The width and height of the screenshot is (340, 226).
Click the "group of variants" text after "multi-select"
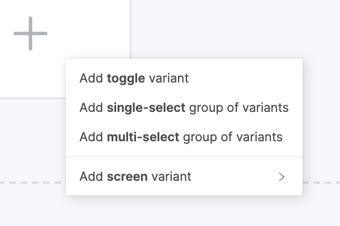[232, 137]
